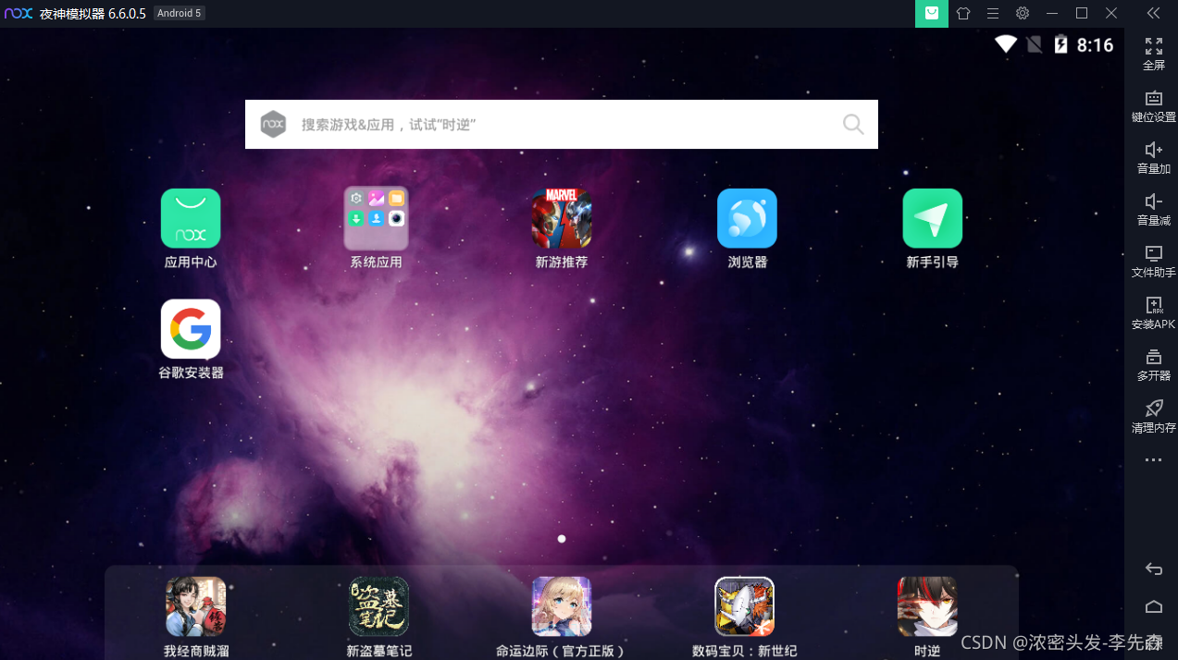Click the Android home button in sidebar
This screenshot has height=660, width=1178.
[1153, 606]
